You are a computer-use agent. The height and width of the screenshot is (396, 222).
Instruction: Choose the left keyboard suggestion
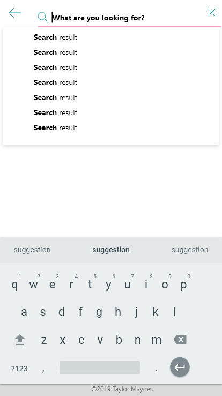[32, 250]
